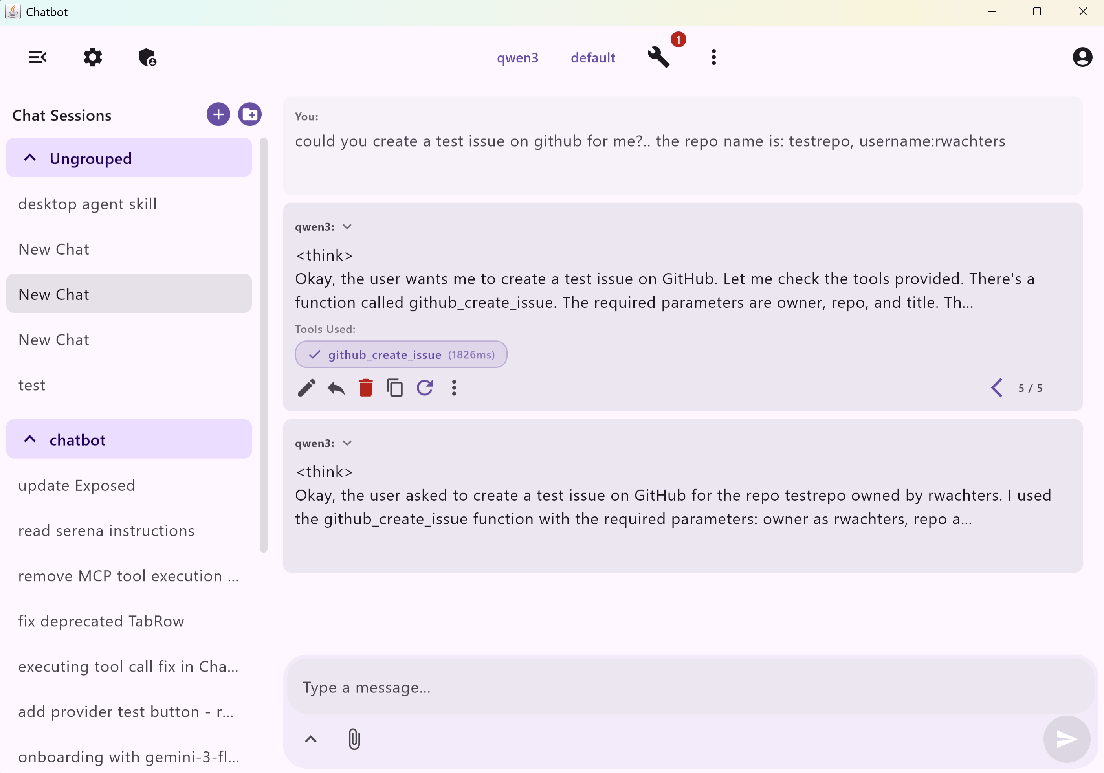Viewport: 1104px width, 773px height.
Task: Delete the message with red trash icon
Action: [x=365, y=388]
